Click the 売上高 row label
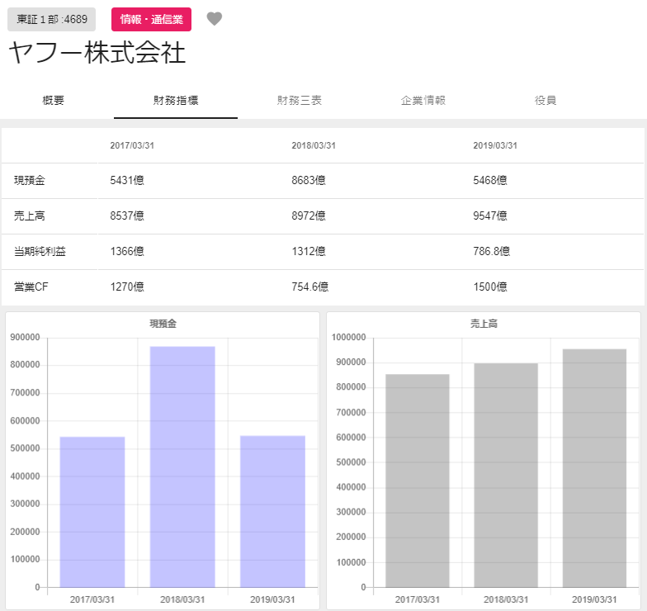647x611 pixels. (30, 216)
